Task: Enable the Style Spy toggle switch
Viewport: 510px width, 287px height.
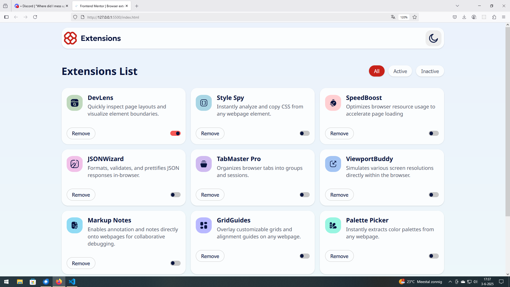Action: tap(304, 133)
